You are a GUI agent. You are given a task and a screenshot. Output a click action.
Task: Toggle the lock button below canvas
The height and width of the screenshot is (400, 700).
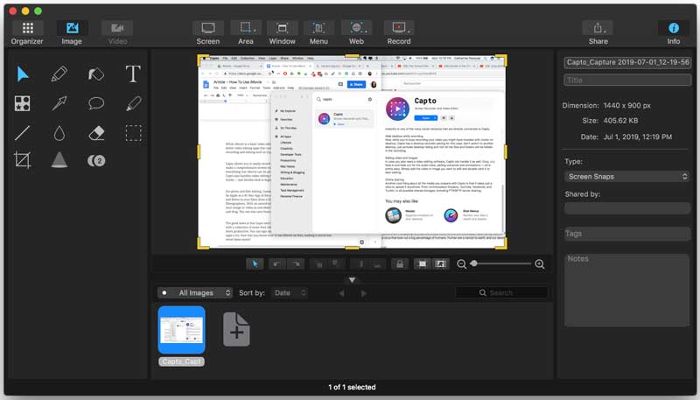400,263
